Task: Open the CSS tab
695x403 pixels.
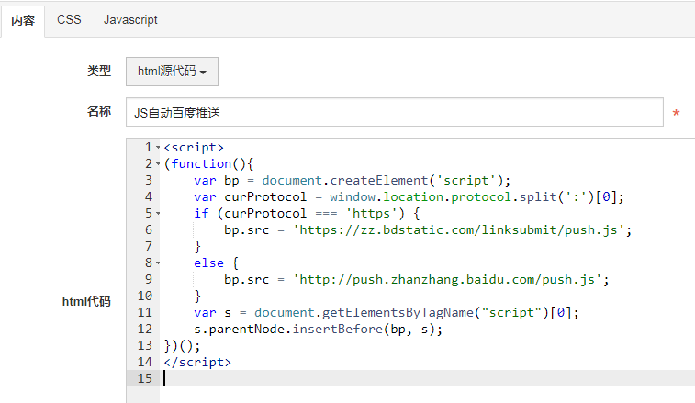Action: coord(69,20)
